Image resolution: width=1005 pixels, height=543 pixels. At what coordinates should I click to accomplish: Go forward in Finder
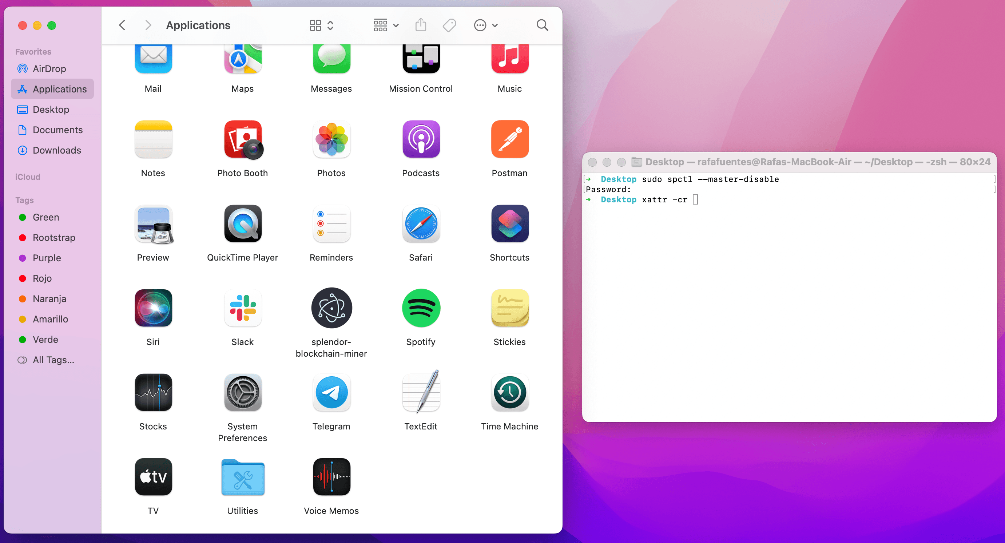pyautogui.click(x=148, y=25)
